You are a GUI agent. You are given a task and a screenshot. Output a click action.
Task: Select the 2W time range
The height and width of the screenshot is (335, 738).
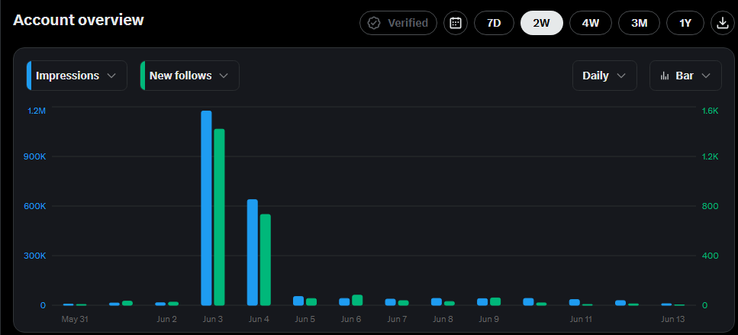tap(542, 23)
